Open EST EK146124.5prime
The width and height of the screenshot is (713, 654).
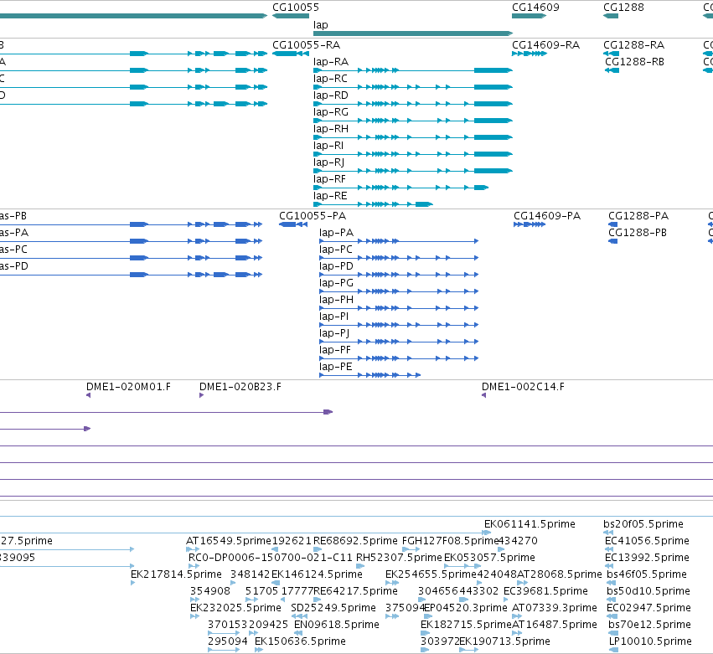(x=317, y=574)
